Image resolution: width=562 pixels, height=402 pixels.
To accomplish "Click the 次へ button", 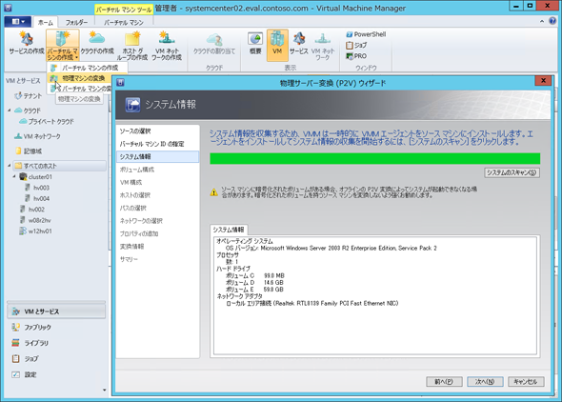I will [x=485, y=382].
